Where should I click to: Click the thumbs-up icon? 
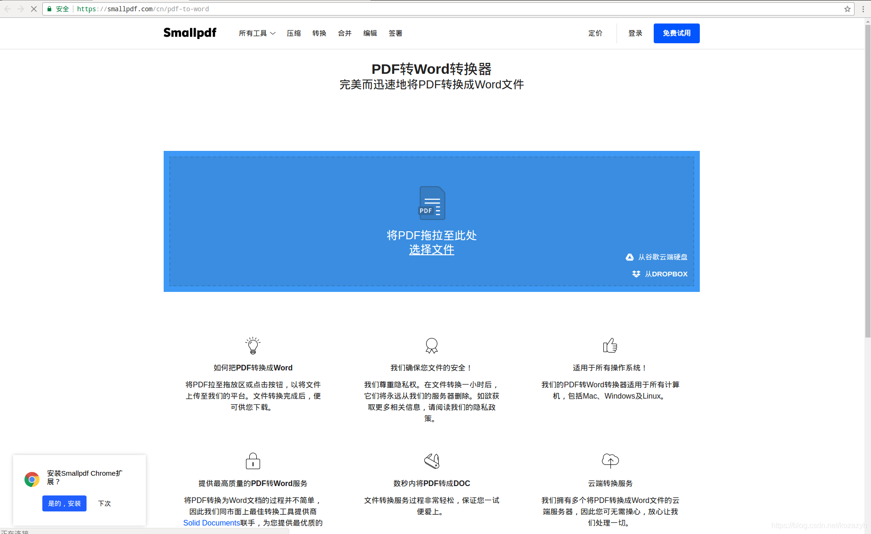coord(610,346)
